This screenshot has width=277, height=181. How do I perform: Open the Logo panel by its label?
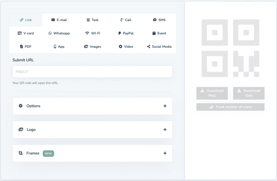31,130
